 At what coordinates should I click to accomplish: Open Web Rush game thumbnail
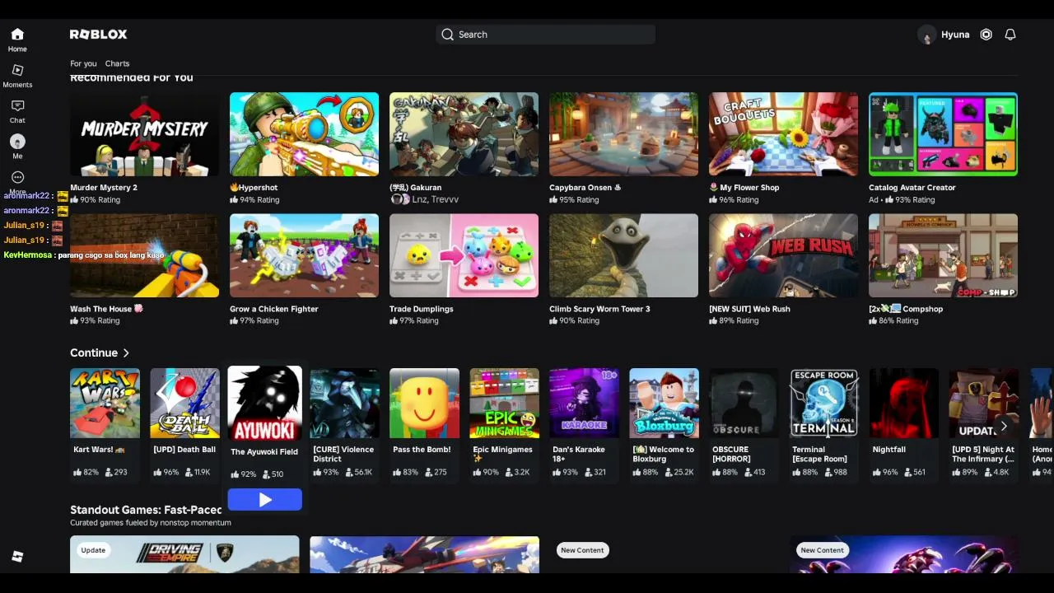[783, 255]
